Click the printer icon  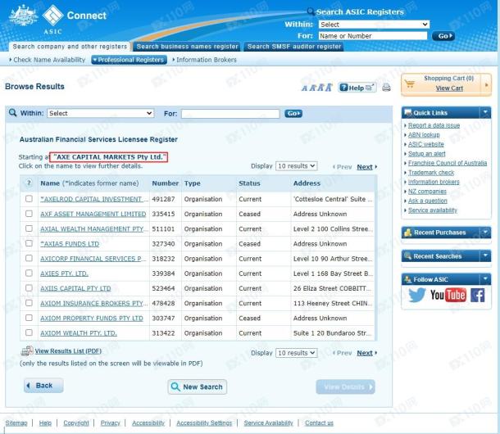(x=386, y=88)
